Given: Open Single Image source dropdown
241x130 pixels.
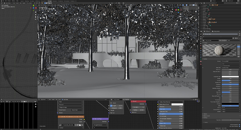Looking at the screenshot, I should [x=71, y=107].
